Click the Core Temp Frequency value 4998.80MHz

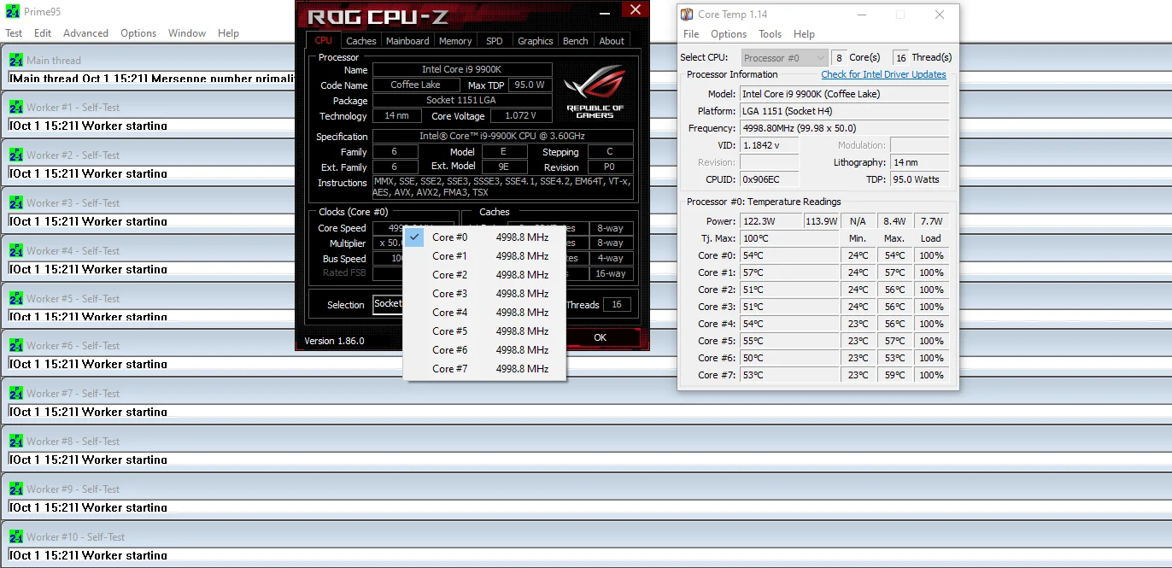(x=844, y=128)
